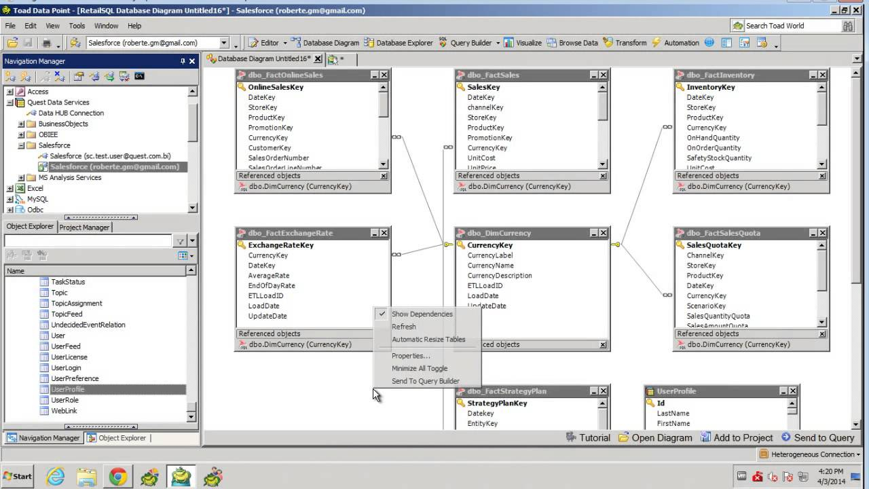The width and height of the screenshot is (869, 489).
Task: Click Open Diagram at the bottom bar
Action: click(655, 438)
